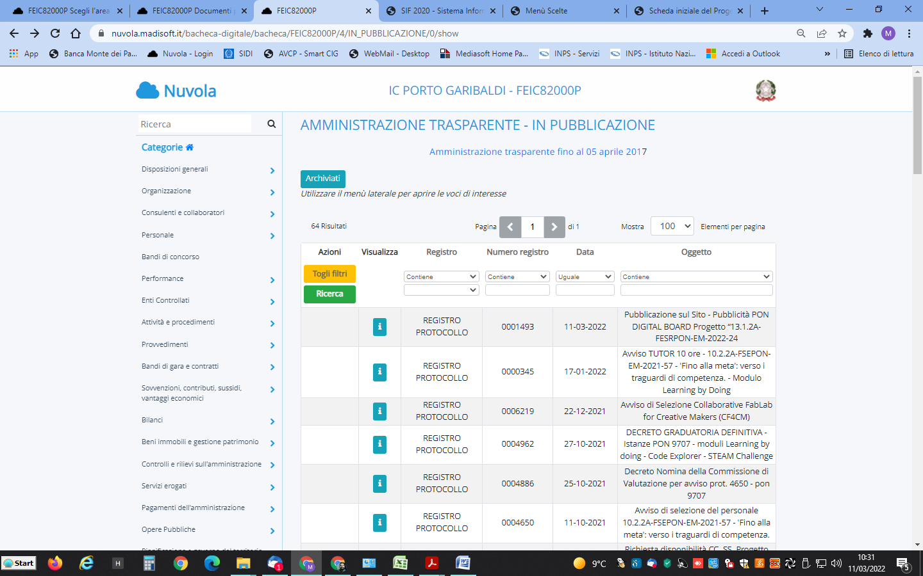This screenshot has width=923, height=576.
Task: Click the Togli filtri button
Action: click(x=329, y=273)
